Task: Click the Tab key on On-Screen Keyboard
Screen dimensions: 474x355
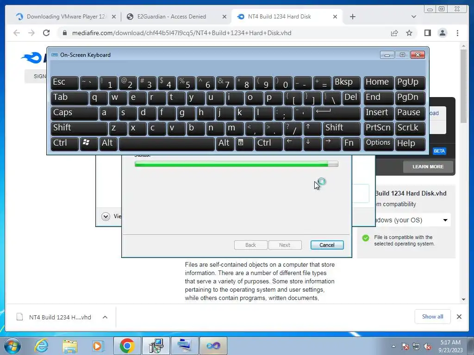Action: pos(69,98)
